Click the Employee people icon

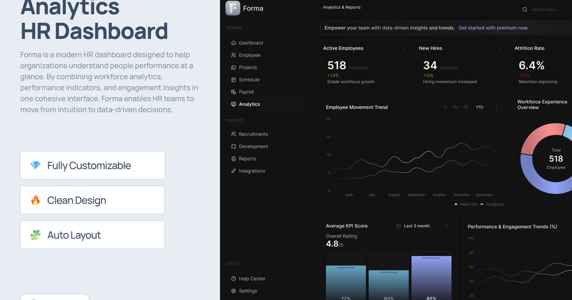234,55
